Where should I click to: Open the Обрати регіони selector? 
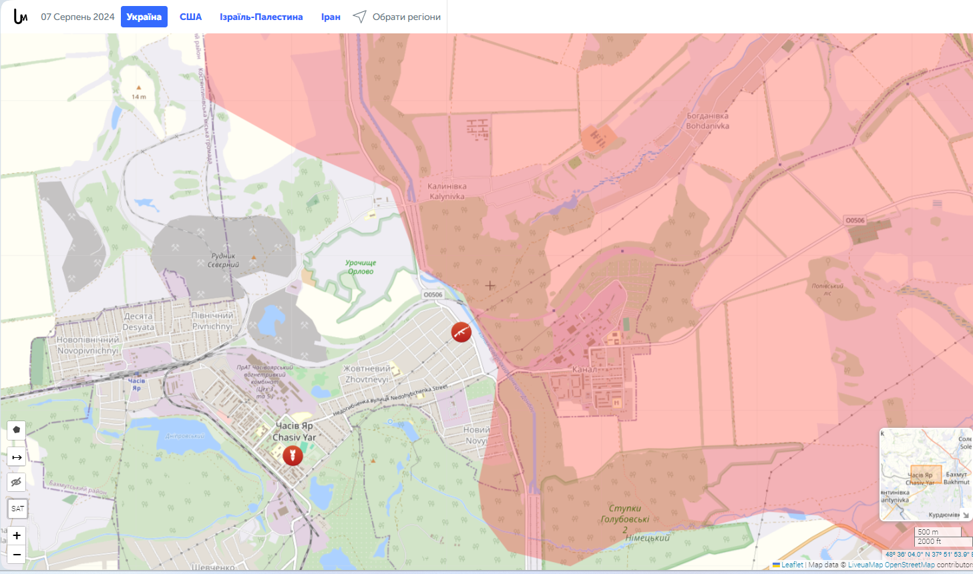[x=407, y=17]
